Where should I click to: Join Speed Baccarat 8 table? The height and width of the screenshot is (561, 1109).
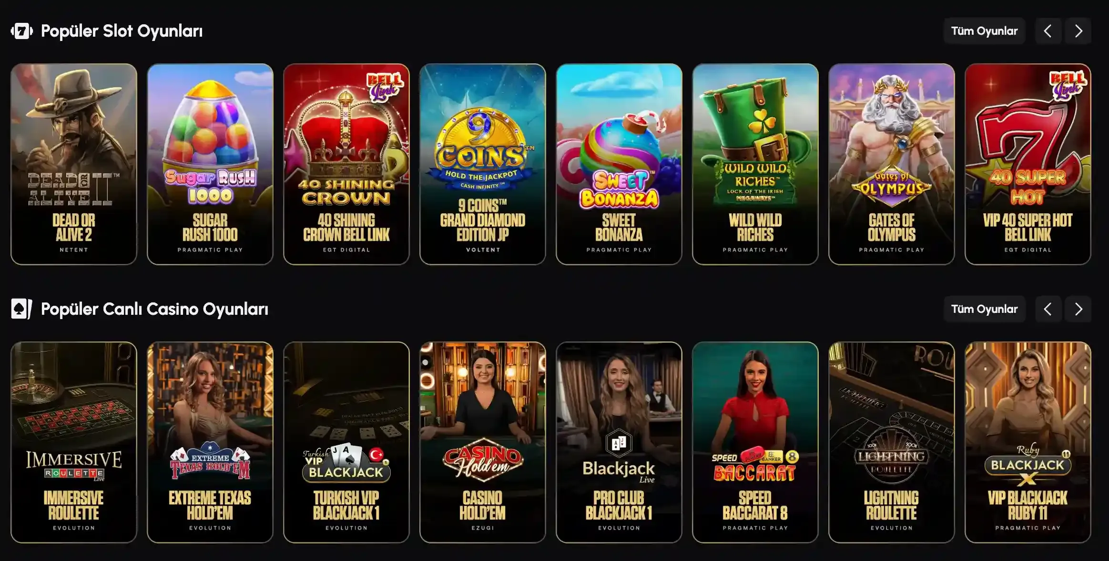click(x=755, y=442)
